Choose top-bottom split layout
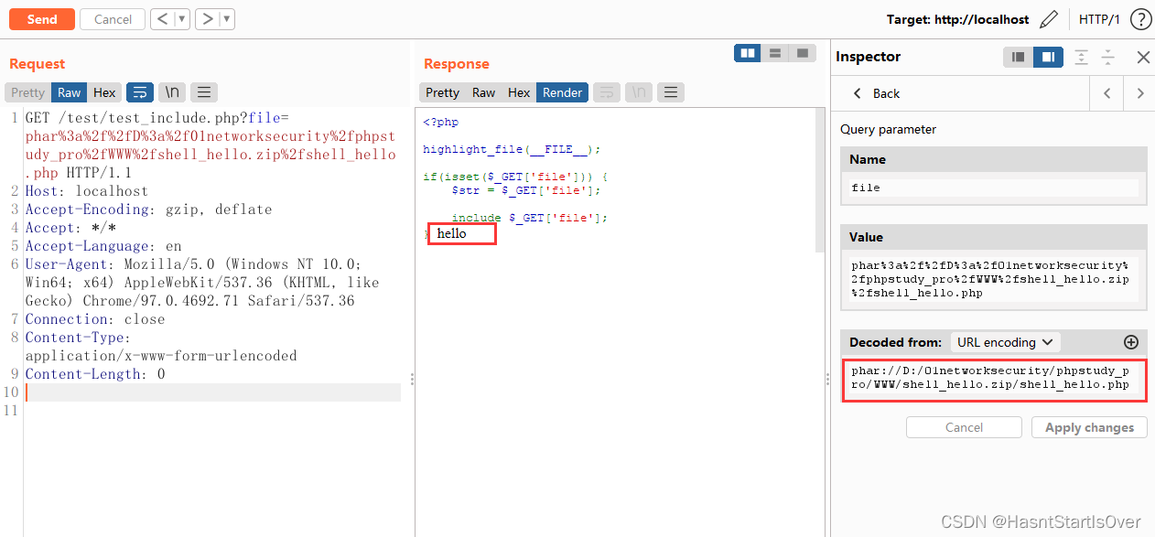This screenshot has width=1155, height=537. pos(775,53)
